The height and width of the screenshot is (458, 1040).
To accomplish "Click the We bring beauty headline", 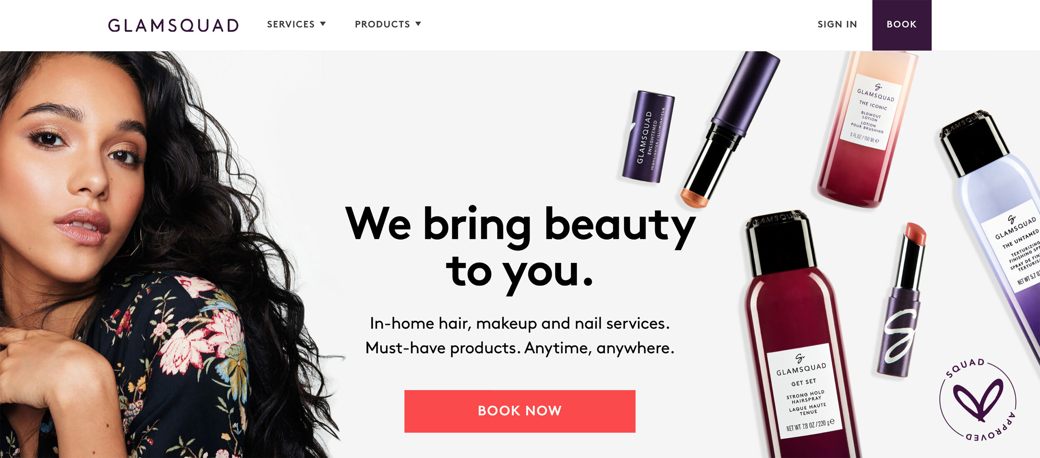I will pyautogui.click(x=520, y=248).
